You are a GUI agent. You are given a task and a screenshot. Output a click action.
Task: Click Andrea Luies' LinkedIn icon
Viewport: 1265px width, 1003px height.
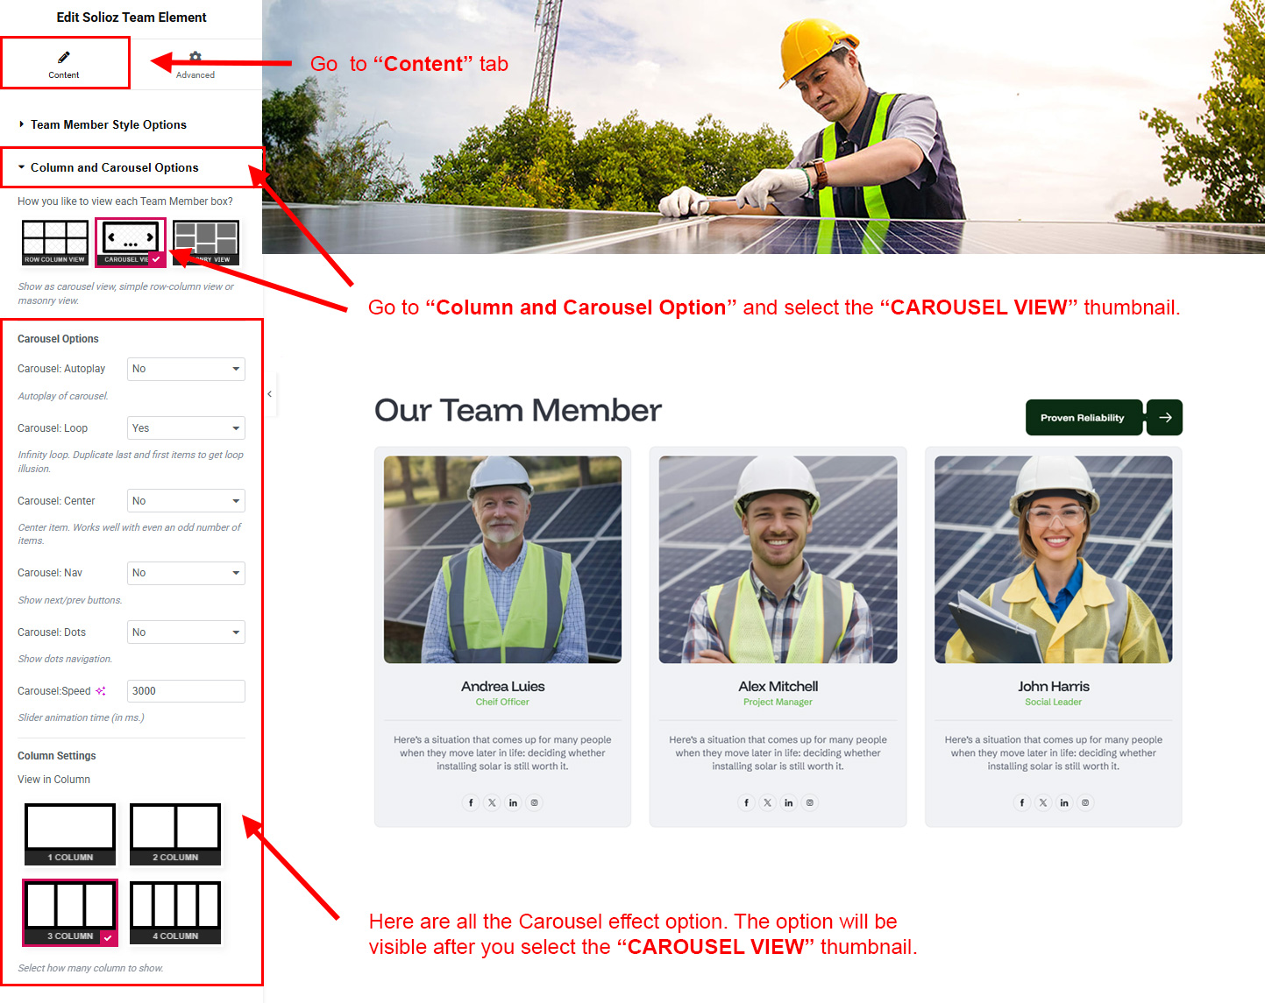click(513, 802)
